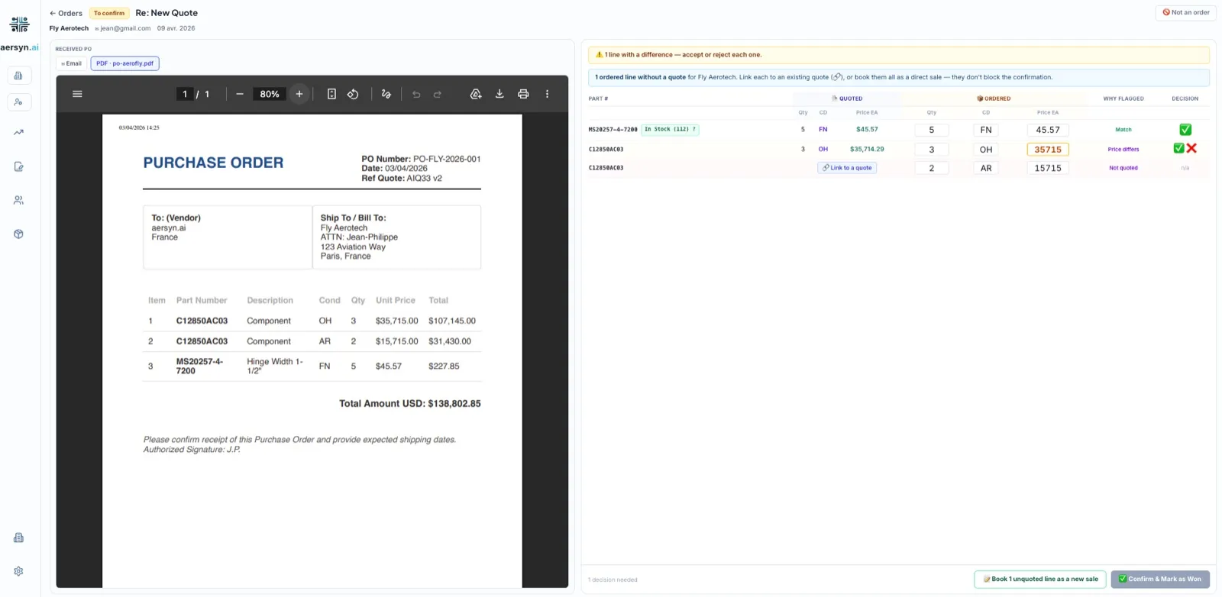This screenshot has height=597, width=1222.
Task: Click the 80% zoom level field
Action: [x=270, y=94]
